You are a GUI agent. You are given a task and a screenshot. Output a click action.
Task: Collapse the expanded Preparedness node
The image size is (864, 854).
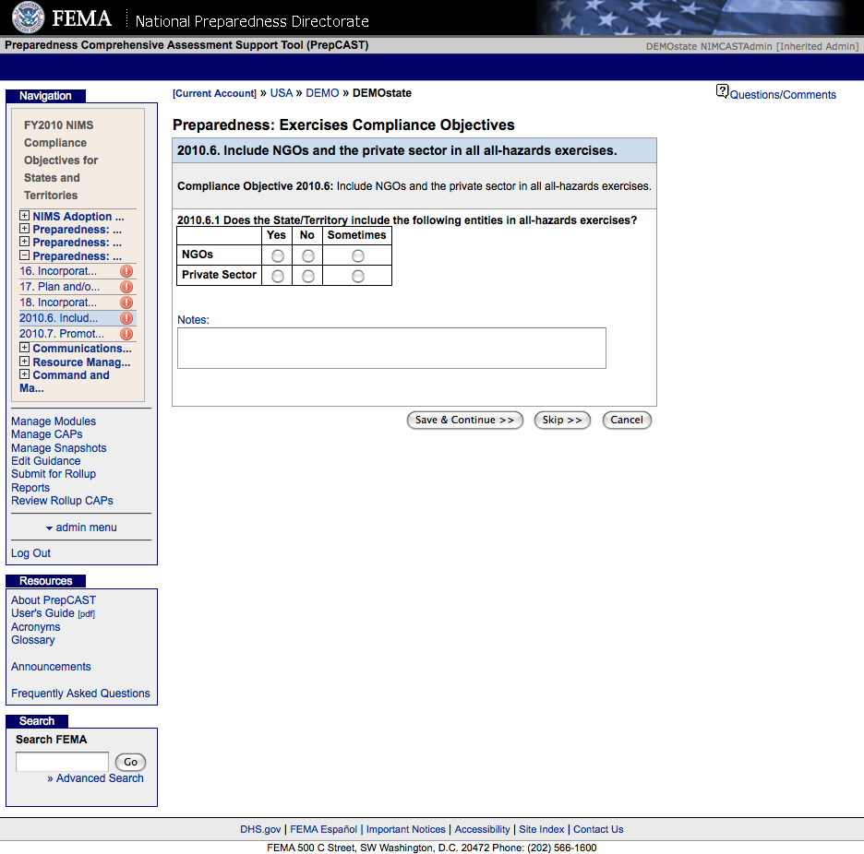tap(24, 255)
